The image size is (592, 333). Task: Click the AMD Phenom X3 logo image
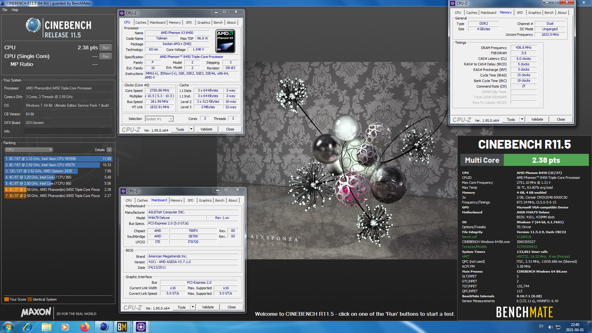coord(225,41)
